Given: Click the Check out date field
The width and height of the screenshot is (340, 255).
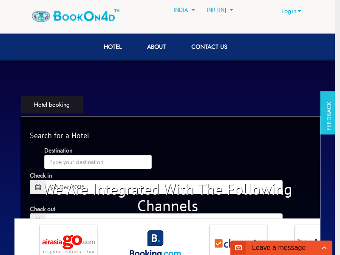Looking at the screenshot, I should [164, 216].
